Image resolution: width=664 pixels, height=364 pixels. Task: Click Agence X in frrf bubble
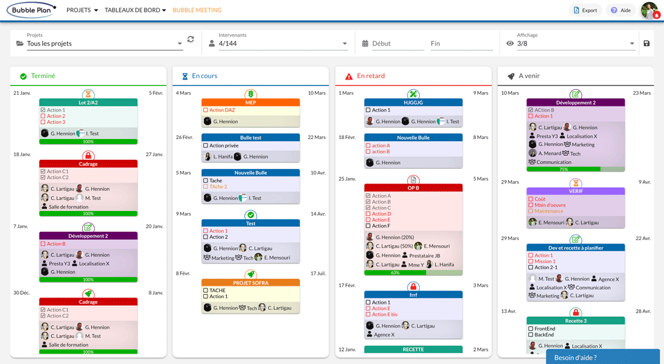384,335
